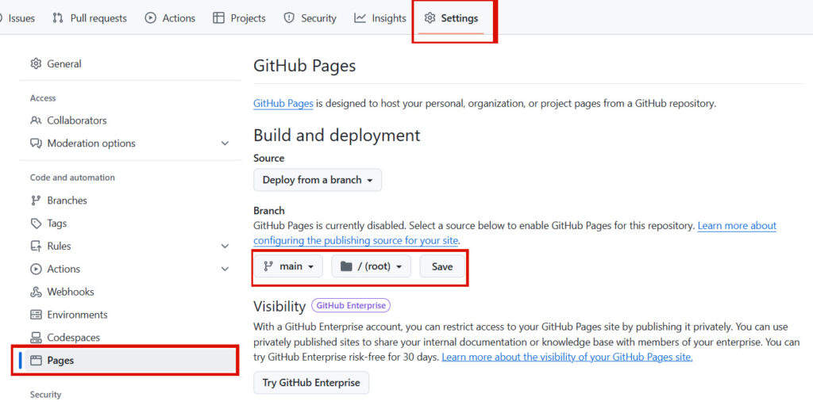
Task: Open the main branch selector dropdown
Action: (x=288, y=266)
